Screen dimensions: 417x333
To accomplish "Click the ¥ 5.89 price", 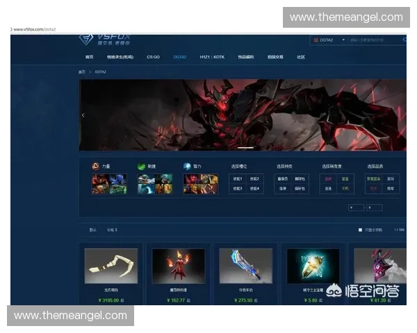I will coord(311,300).
